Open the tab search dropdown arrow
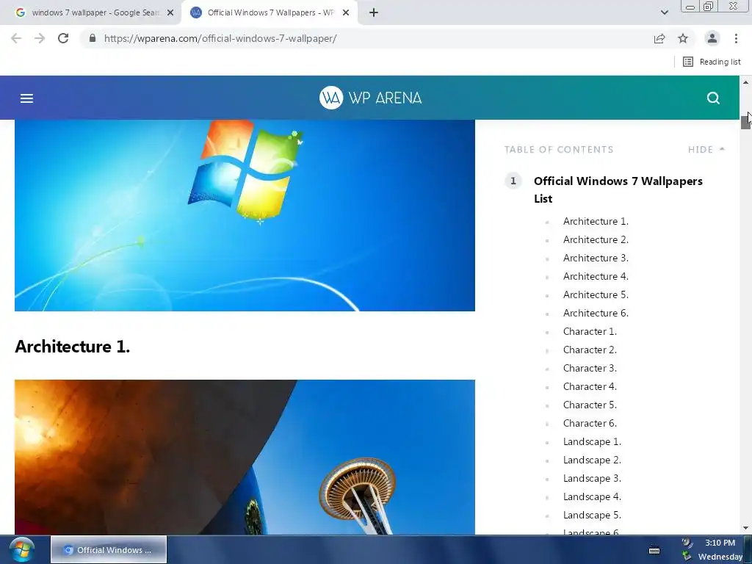 point(664,12)
